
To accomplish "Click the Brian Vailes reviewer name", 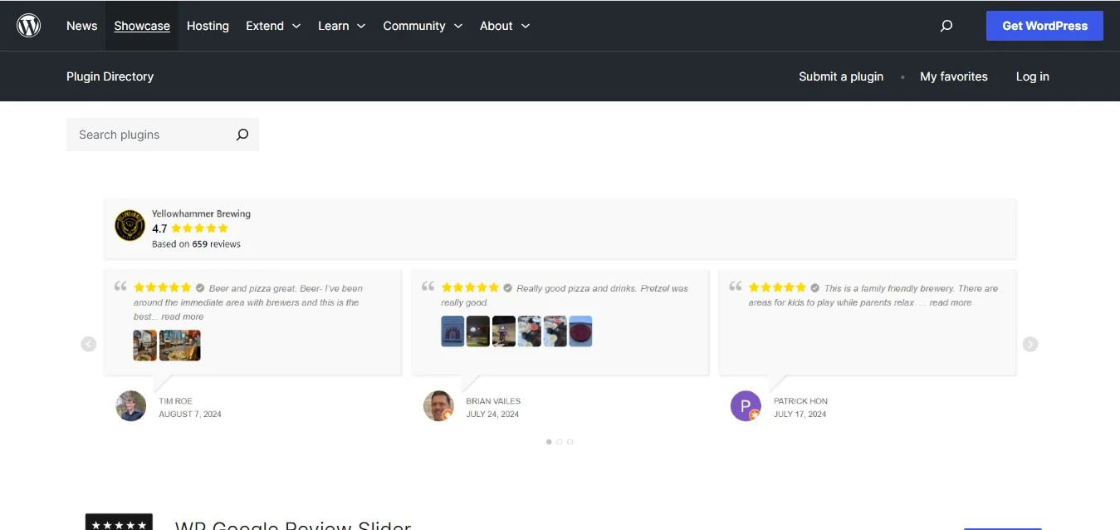I will tap(493, 401).
